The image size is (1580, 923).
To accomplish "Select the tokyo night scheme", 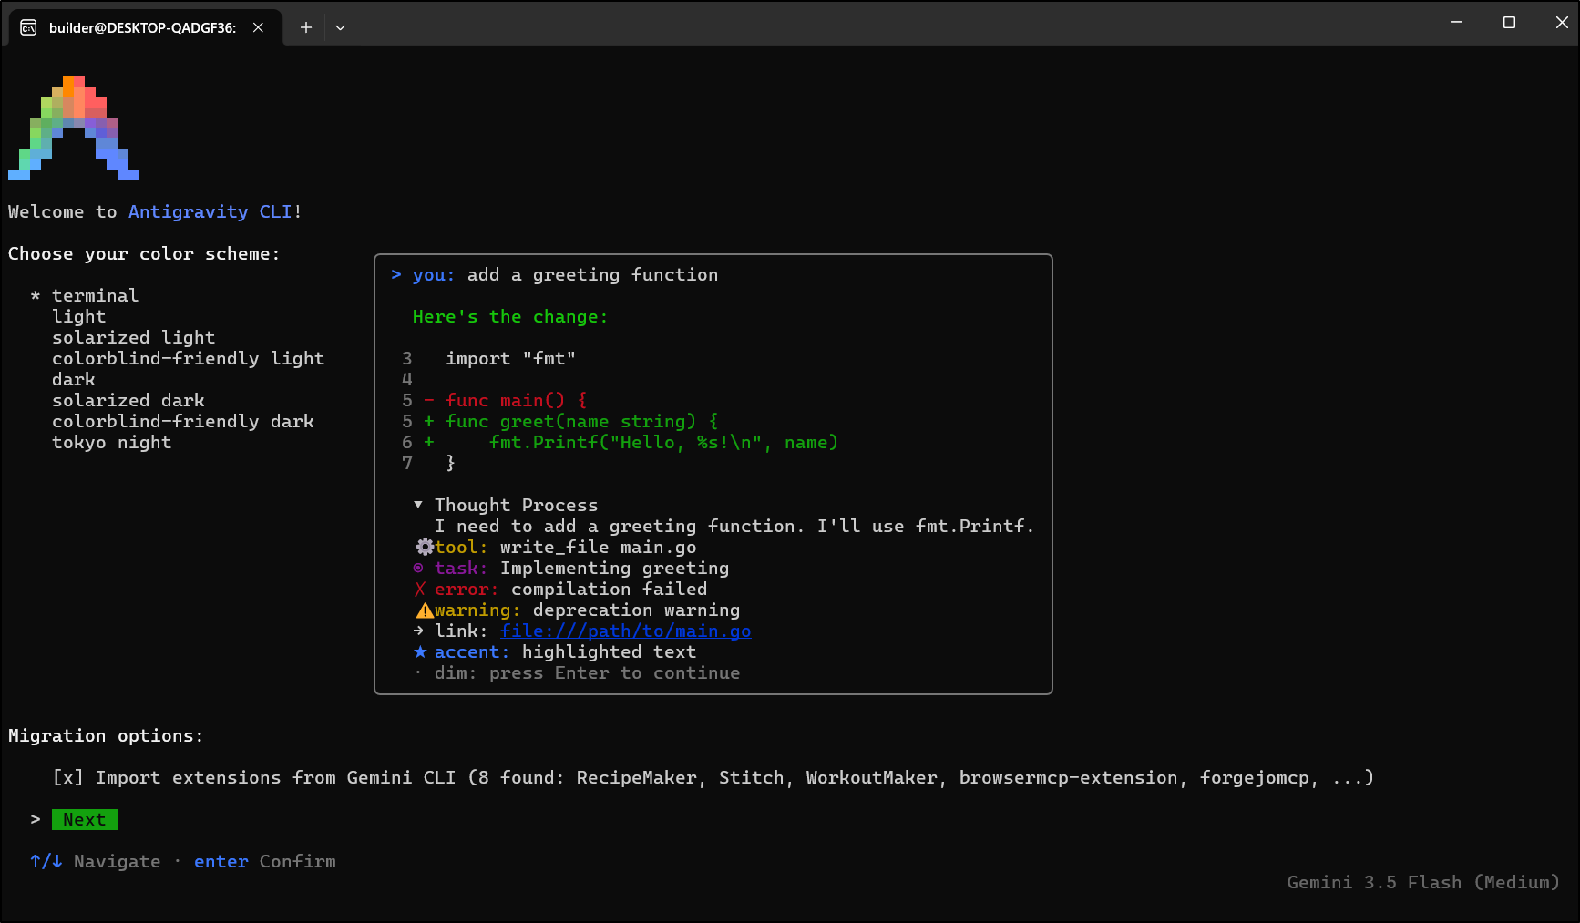I will (x=111, y=442).
